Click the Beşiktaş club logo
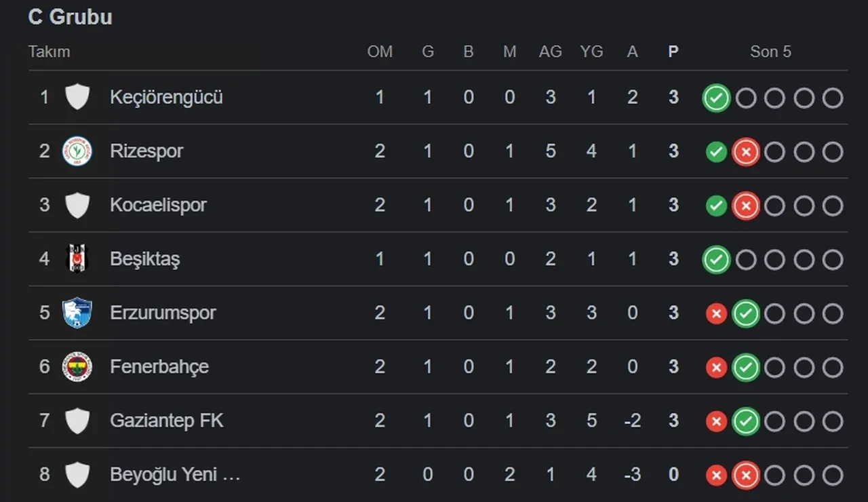The height and width of the screenshot is (502, 868). click(77, 258)
